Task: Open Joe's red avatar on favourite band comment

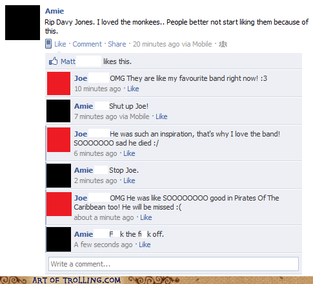Action: click(59, 83)
